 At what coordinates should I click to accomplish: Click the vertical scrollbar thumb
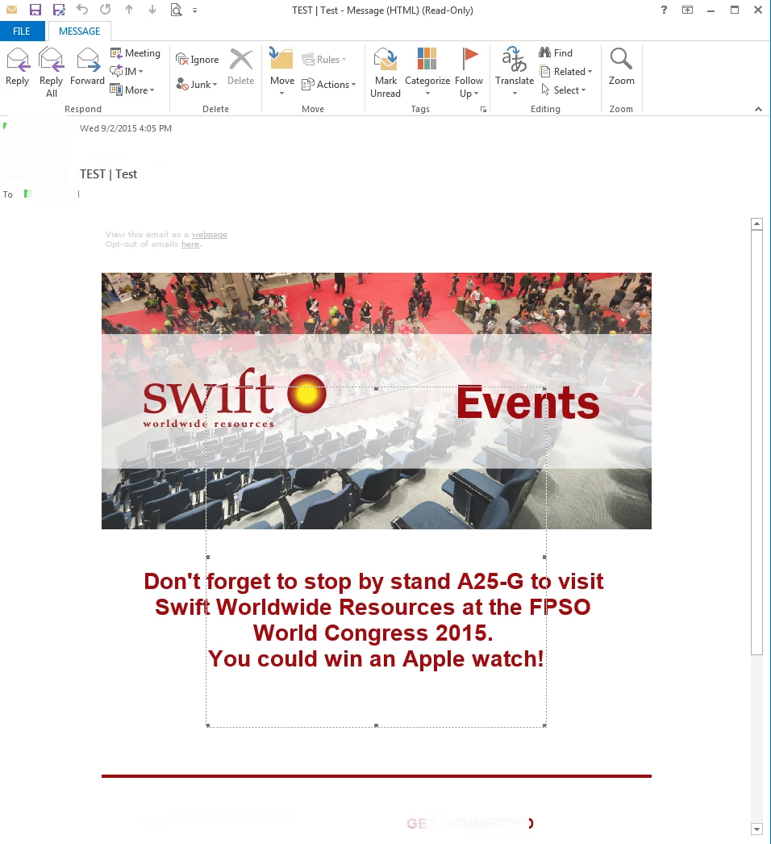click(x=757, y=442)
